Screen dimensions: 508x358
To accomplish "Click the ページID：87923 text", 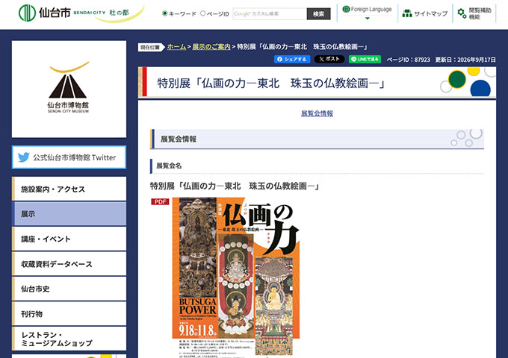I will click(x=408, y=60).
